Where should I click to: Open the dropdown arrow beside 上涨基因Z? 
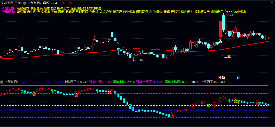[25, 3]
